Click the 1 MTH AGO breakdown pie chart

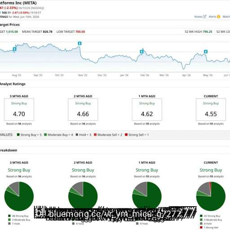147,196
